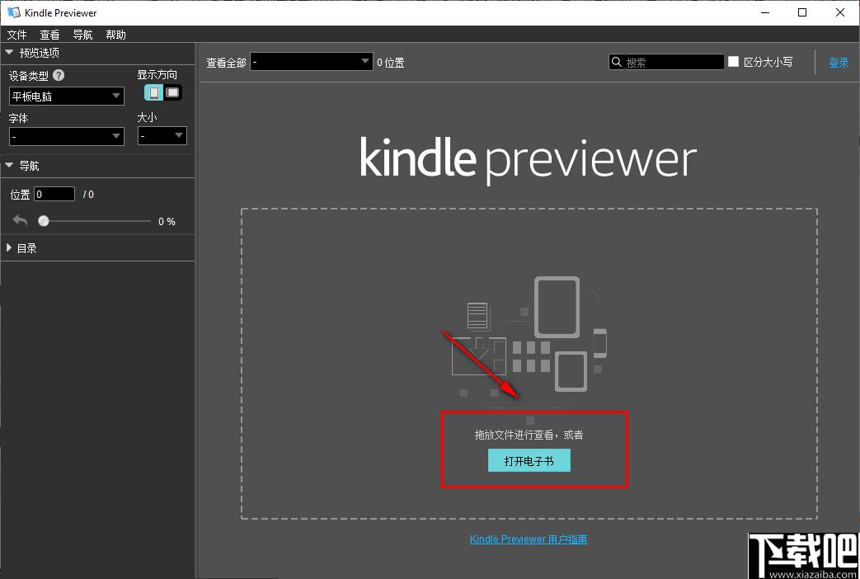Open the 查看全部 dropdown
This screenshot has width=860, height=579.
tap(312, 62)
